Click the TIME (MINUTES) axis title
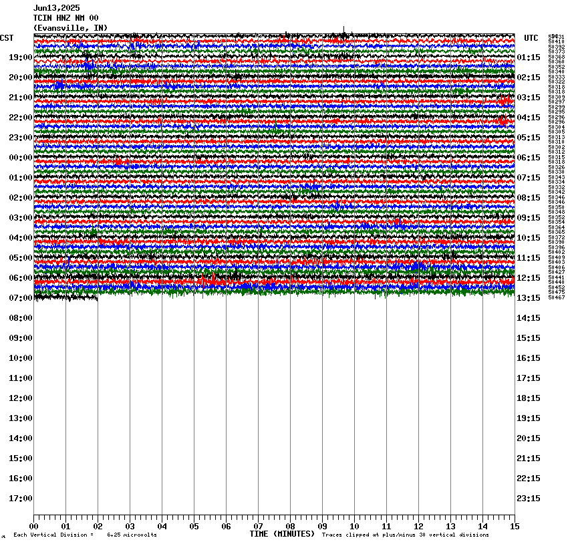This screenshot has height=544, width=568. point(282,534)
